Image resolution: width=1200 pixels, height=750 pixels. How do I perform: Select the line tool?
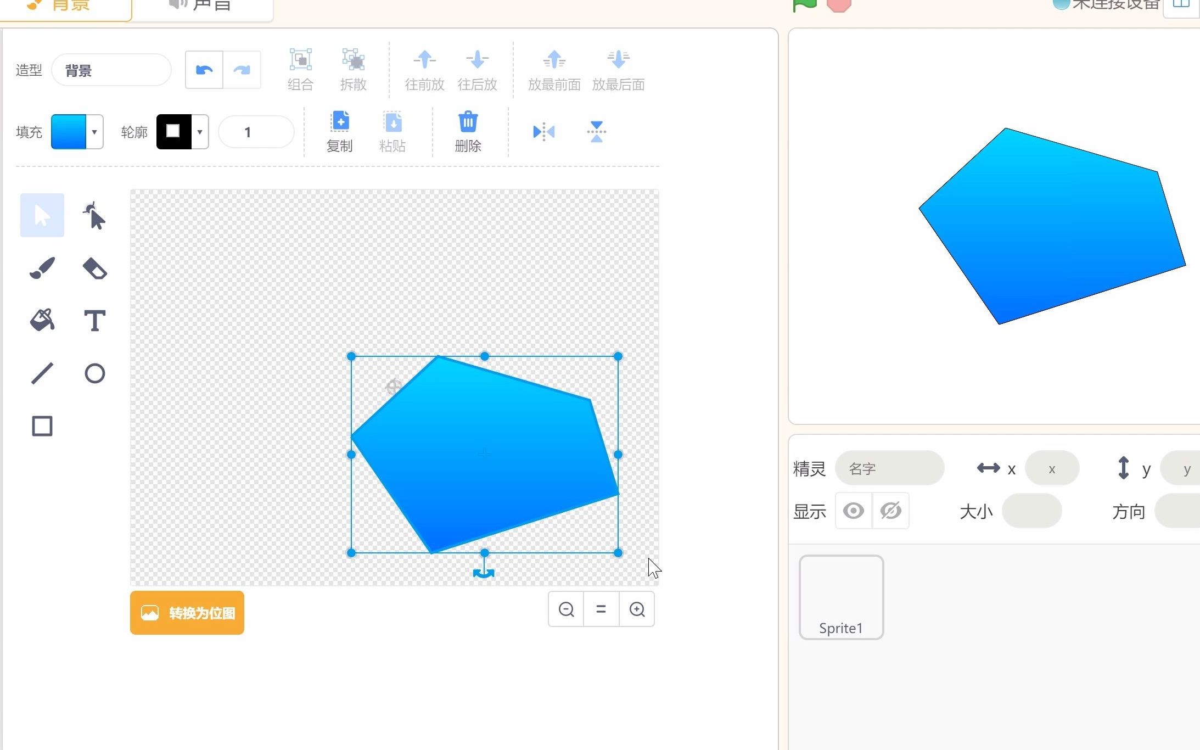(x=42, y=373)
